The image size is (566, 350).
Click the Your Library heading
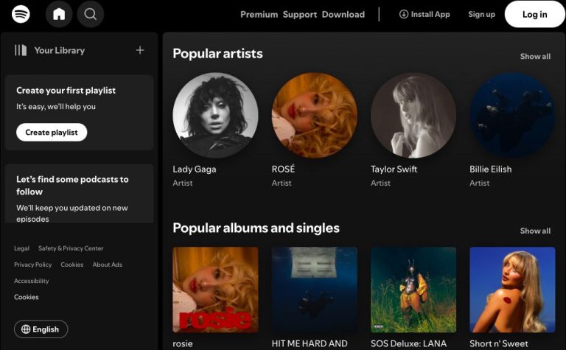60,51
